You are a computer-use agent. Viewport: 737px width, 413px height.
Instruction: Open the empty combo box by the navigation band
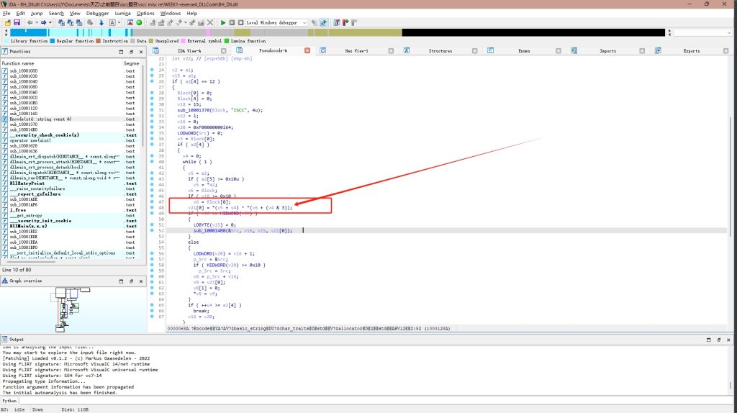(x=702, y=32)
